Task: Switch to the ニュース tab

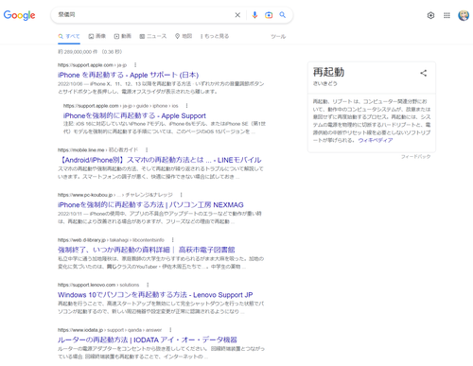Action: [x=153, y=36]
